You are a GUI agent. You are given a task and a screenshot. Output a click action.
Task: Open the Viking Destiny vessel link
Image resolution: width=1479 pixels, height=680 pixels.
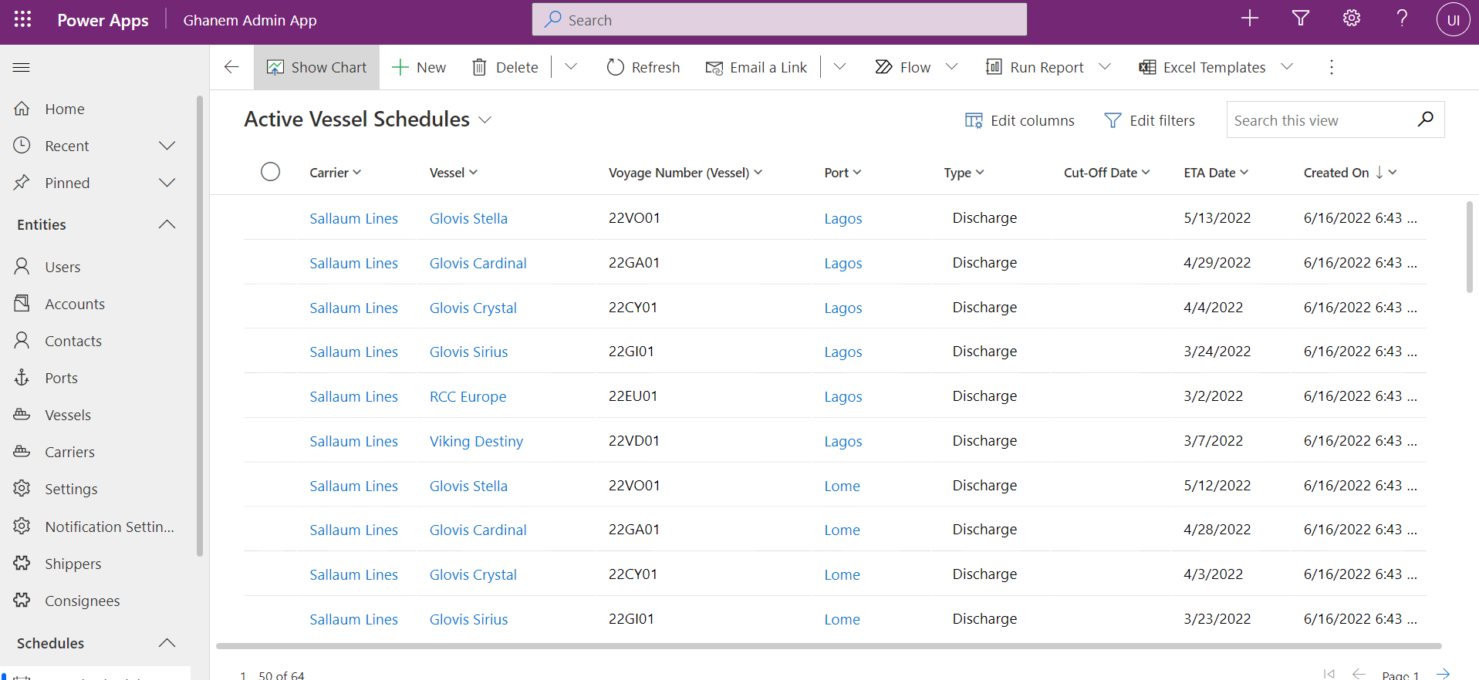pos(476,441)
